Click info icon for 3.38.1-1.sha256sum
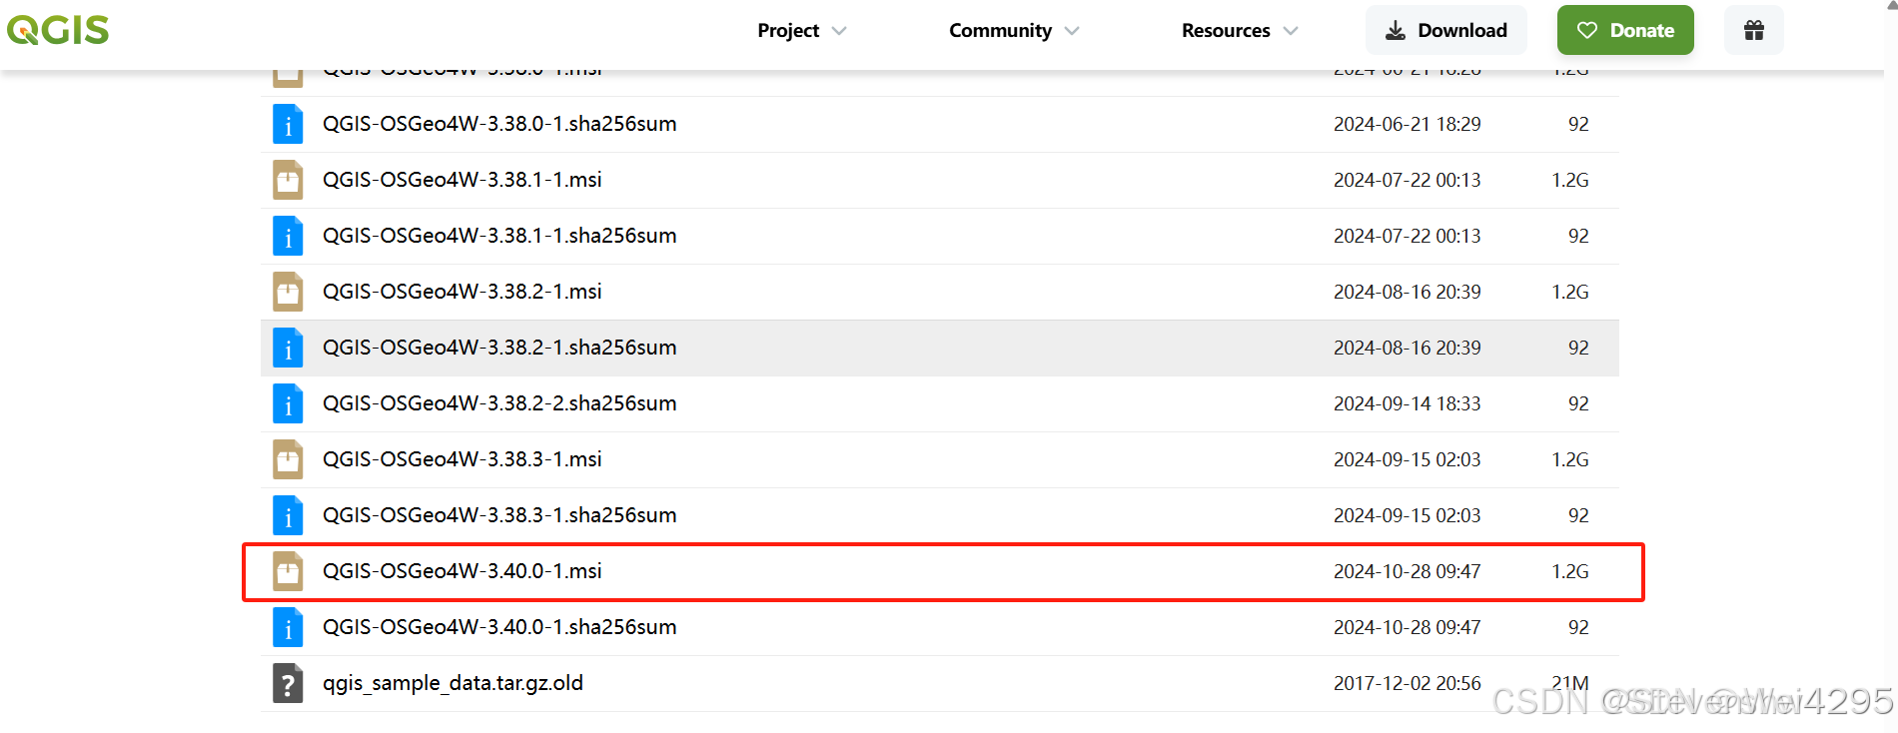Screen dimensions: 1898x733 point(288,236)
